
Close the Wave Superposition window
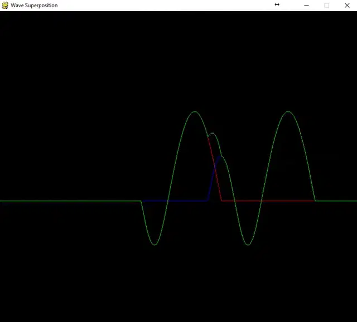coord(347,6)
